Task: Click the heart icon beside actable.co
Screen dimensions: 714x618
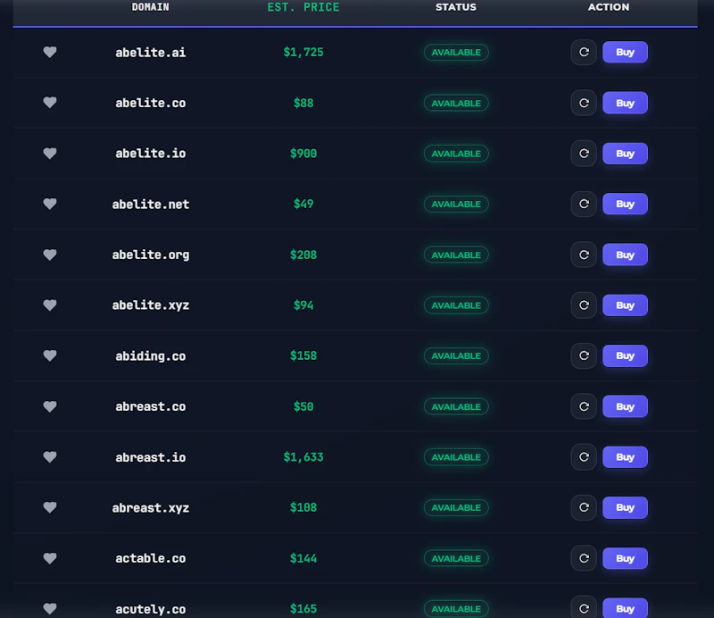Action: tap(50, 558)
